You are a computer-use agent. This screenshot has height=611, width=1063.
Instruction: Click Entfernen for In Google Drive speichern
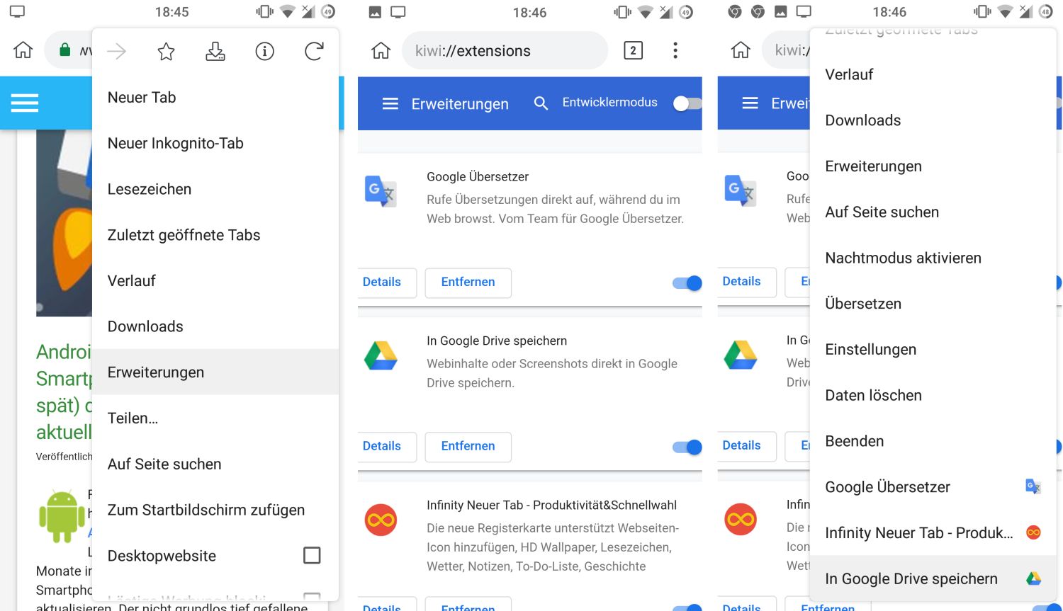468,447
